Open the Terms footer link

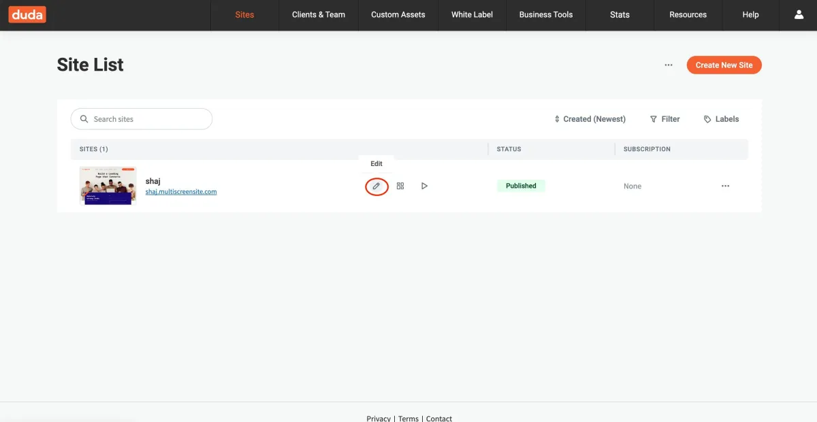coord(408,418)
